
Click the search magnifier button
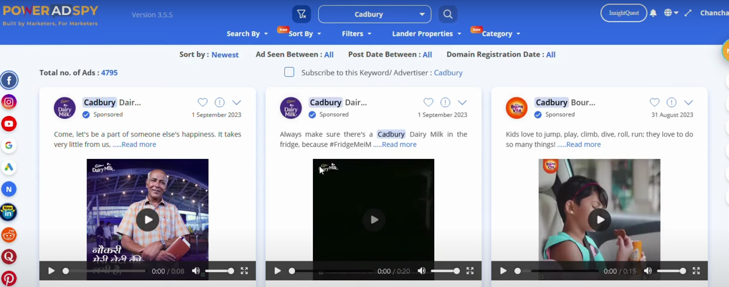[x=448, y=14]
